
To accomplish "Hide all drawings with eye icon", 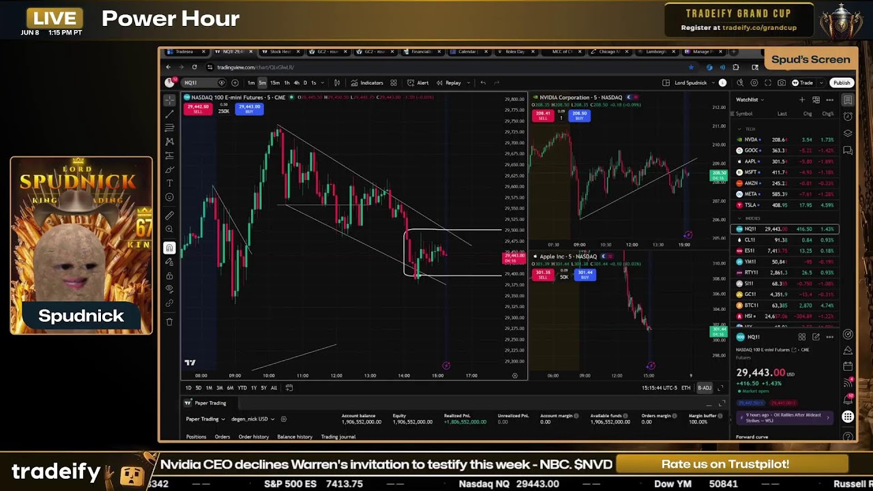I will (x=170, y=289).
